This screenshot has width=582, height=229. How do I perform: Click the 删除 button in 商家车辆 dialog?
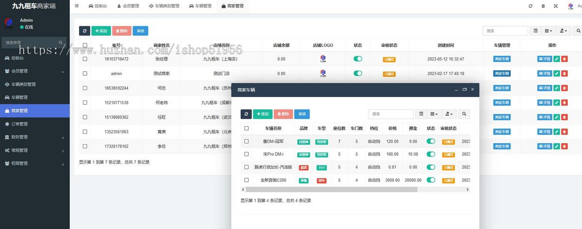coord(283,114)
